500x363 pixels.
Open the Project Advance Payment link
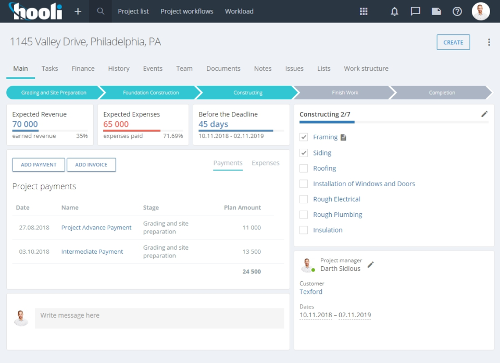pos(96,228)
